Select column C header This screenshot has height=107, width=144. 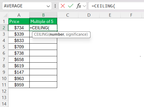(68, 15)
